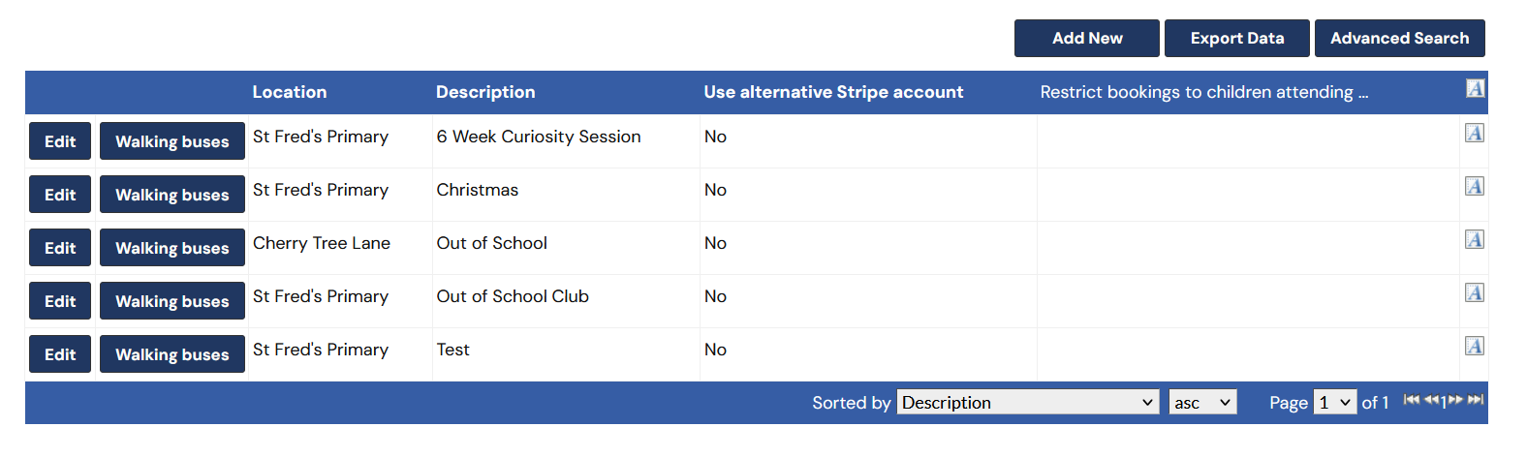Open Advanced Search

pyautogui.click(x=1399, y=39)
